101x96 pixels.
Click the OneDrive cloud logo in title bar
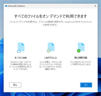(6, 6)
